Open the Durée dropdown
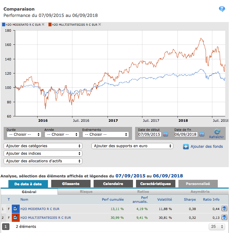Image resolution: width=229 pixels, height=233 pixels. point(24,134)
